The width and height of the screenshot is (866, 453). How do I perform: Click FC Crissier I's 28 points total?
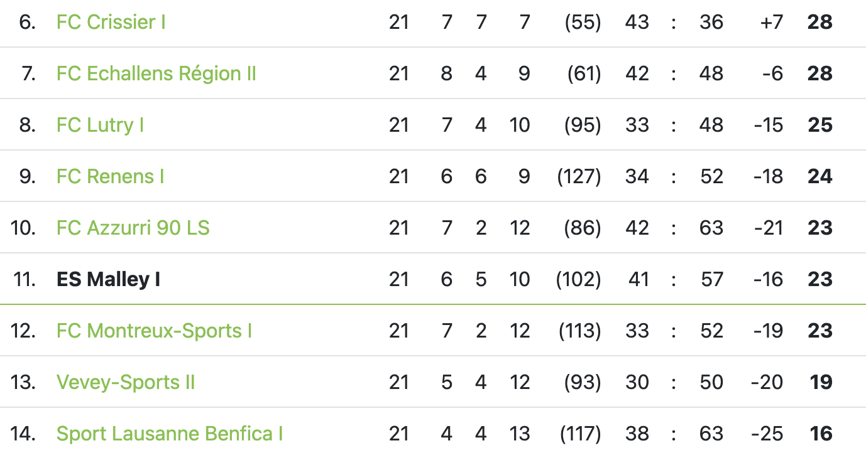click(820, 22)
